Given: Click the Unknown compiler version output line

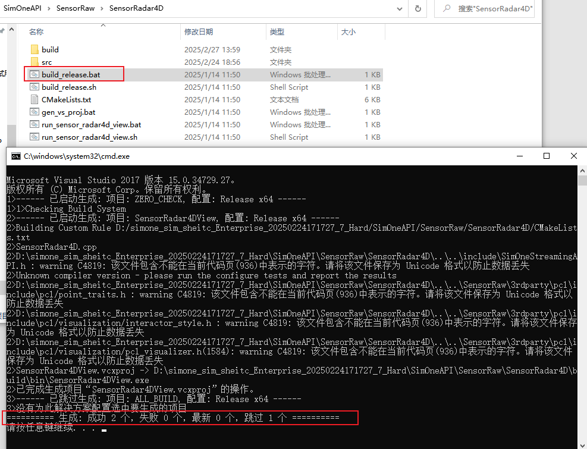Looking at the screenshot, I should tap(202, 275).
